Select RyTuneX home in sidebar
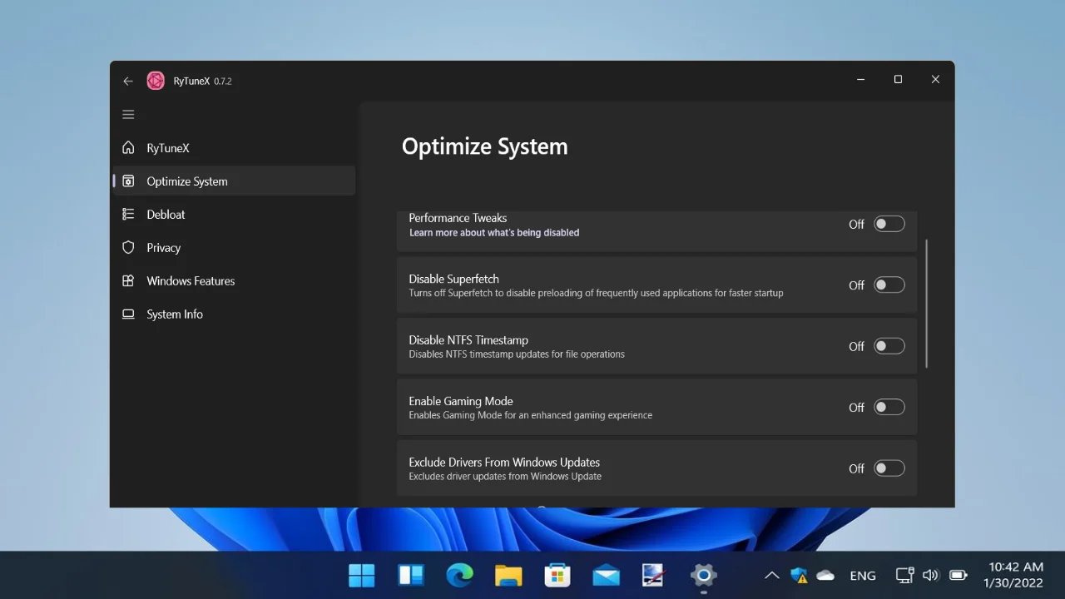This screenshot has width=1065, height=599. click(x=234, y=148)
